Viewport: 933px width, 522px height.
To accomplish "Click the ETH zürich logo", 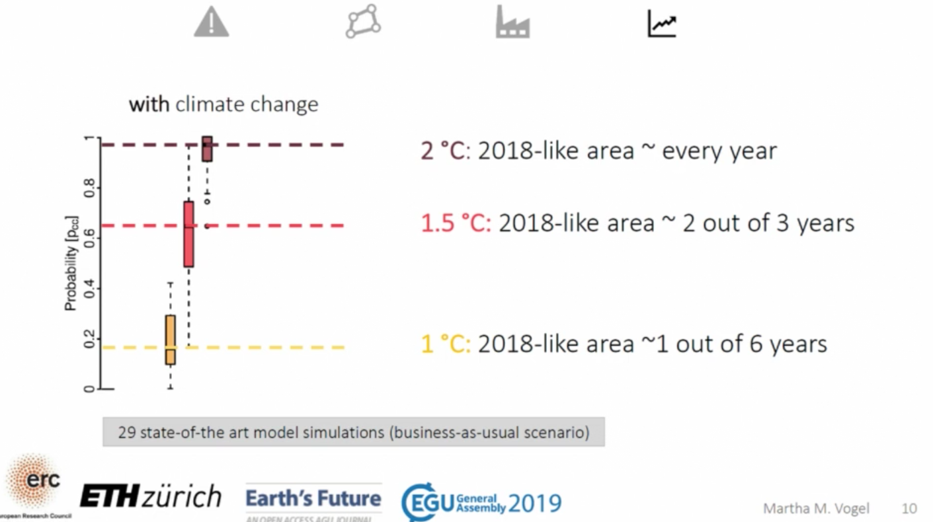I will tap(151, 496).
